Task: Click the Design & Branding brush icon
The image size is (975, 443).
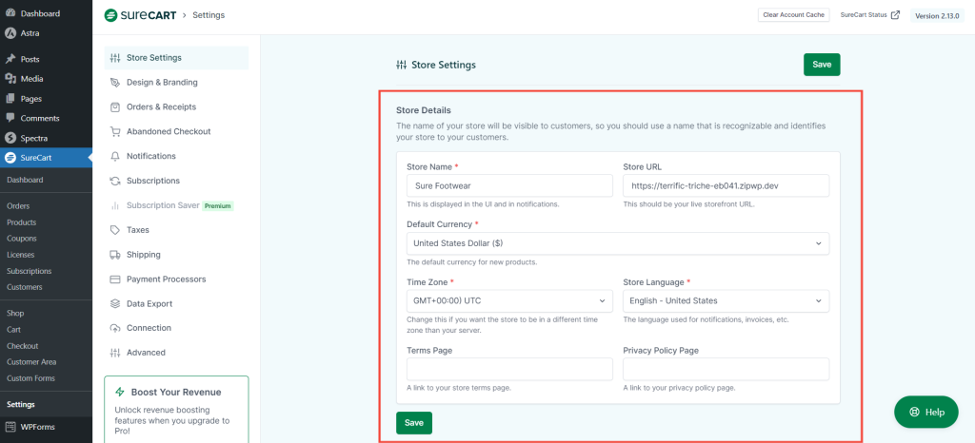Action: click(115, 83)
